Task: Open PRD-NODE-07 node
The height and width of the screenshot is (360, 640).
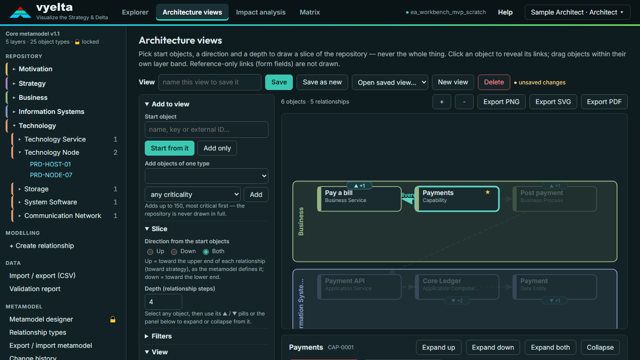Action: (51, 175)
